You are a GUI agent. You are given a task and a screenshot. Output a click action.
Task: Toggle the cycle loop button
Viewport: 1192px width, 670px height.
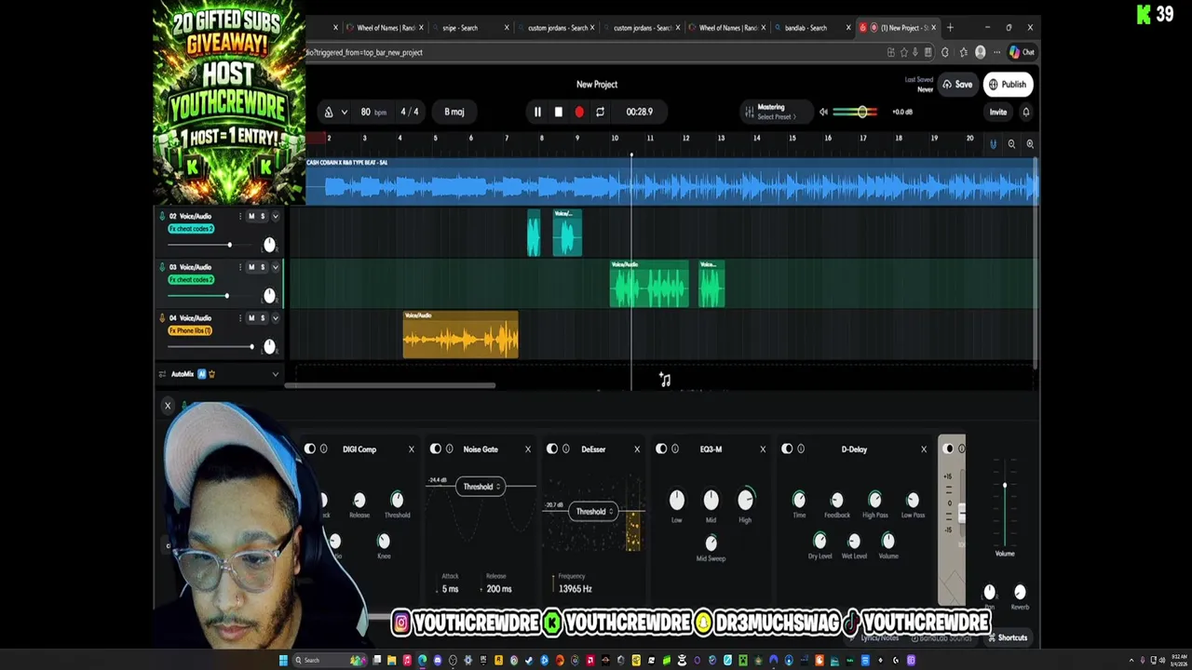(x=600, y=112)
